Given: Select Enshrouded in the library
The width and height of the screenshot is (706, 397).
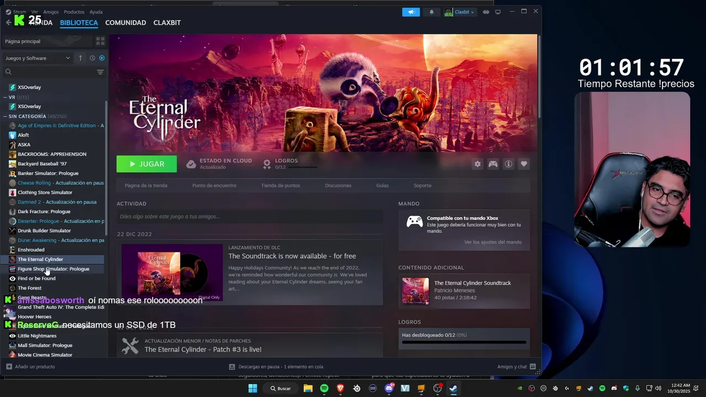Looking at the screenshot, I should coord(31,250).
